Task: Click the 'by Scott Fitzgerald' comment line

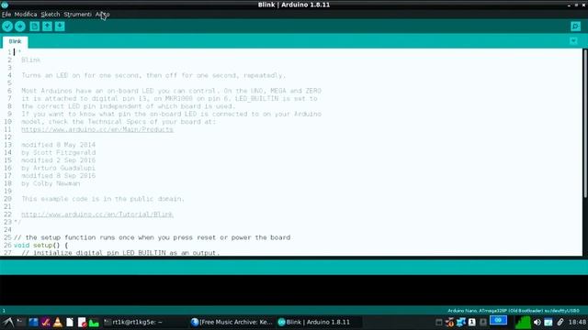Action: (59, 153)
